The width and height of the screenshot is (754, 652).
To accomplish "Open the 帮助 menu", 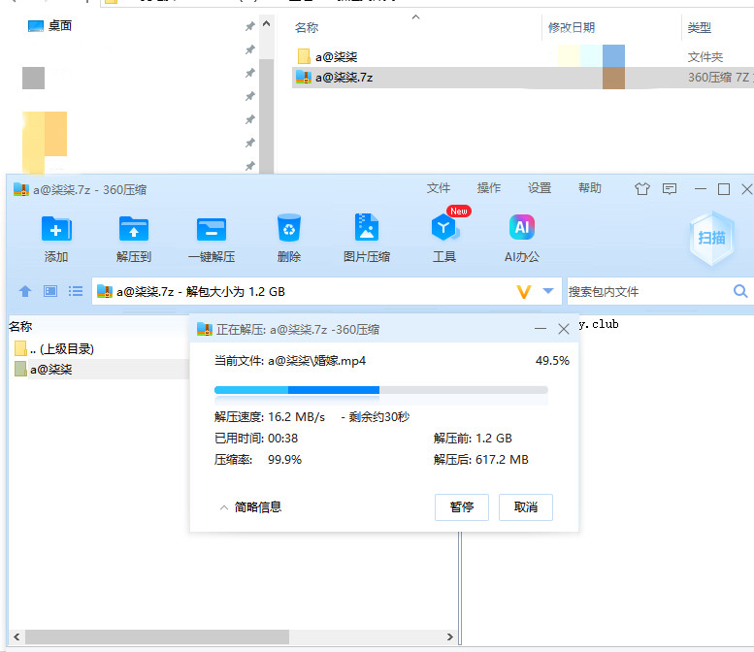I will (x=590, y=188).
